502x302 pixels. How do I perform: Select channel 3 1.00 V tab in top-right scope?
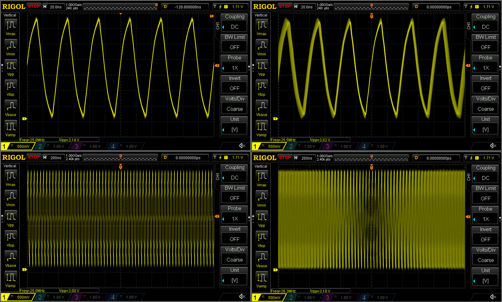[x=339, y=146]
